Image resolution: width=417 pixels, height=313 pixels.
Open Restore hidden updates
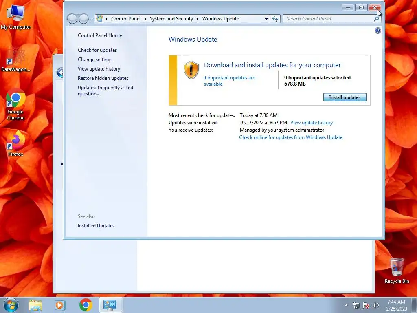[x=103, y=78]
